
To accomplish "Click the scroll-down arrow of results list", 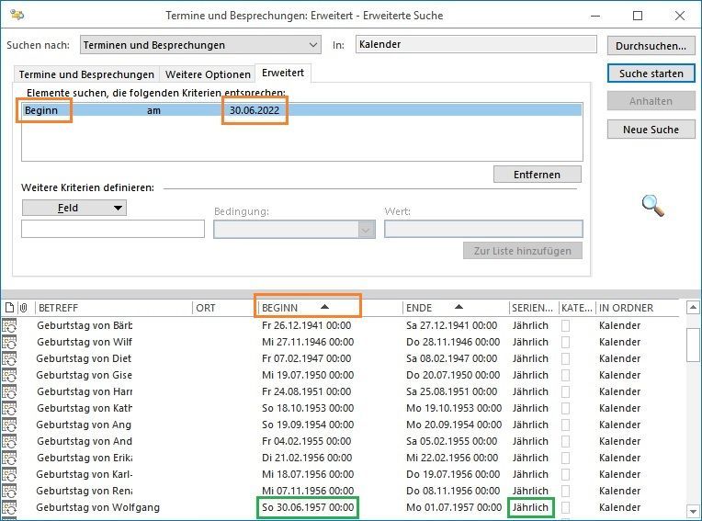I will (x=693, y=511).
